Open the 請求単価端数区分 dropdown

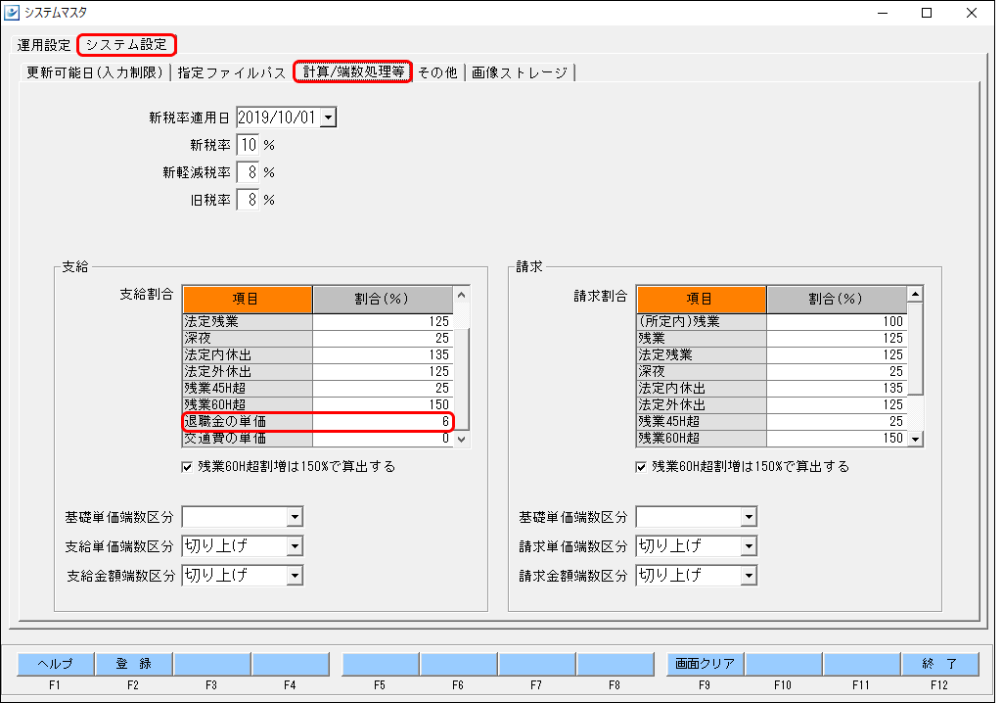[749, 546]
